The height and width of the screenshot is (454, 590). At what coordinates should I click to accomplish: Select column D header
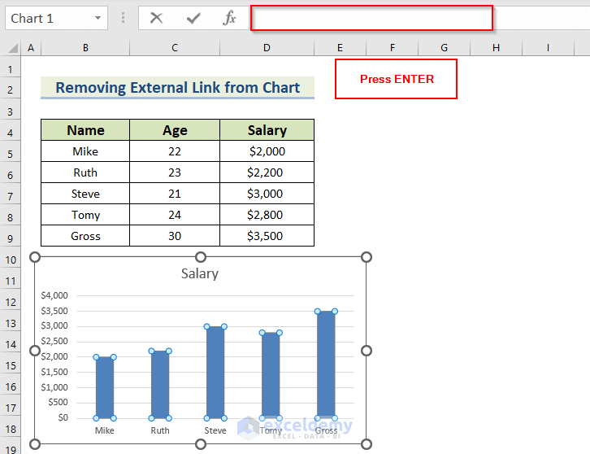coord(267,48)
